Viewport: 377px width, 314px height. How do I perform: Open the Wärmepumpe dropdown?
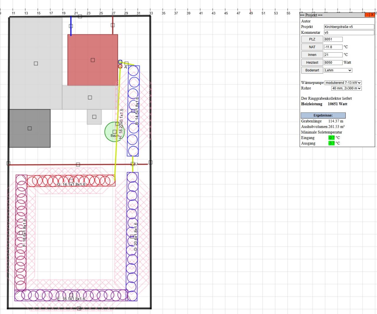pyautogui.click(x=343, y=83)
